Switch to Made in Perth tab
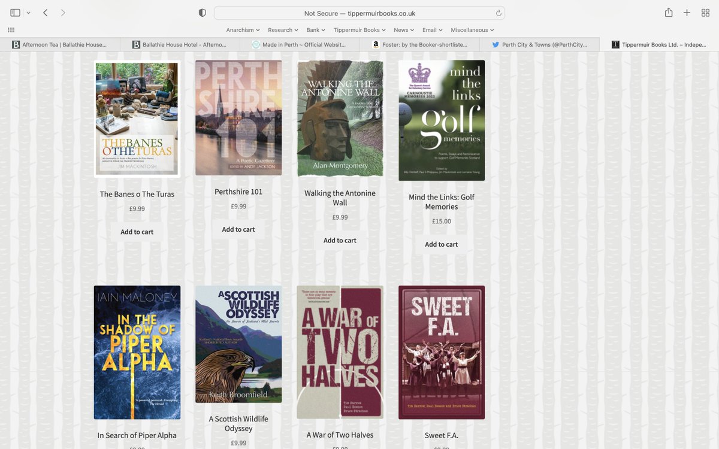The height and width of the screenshot is (449, 719). coord(300,45)
